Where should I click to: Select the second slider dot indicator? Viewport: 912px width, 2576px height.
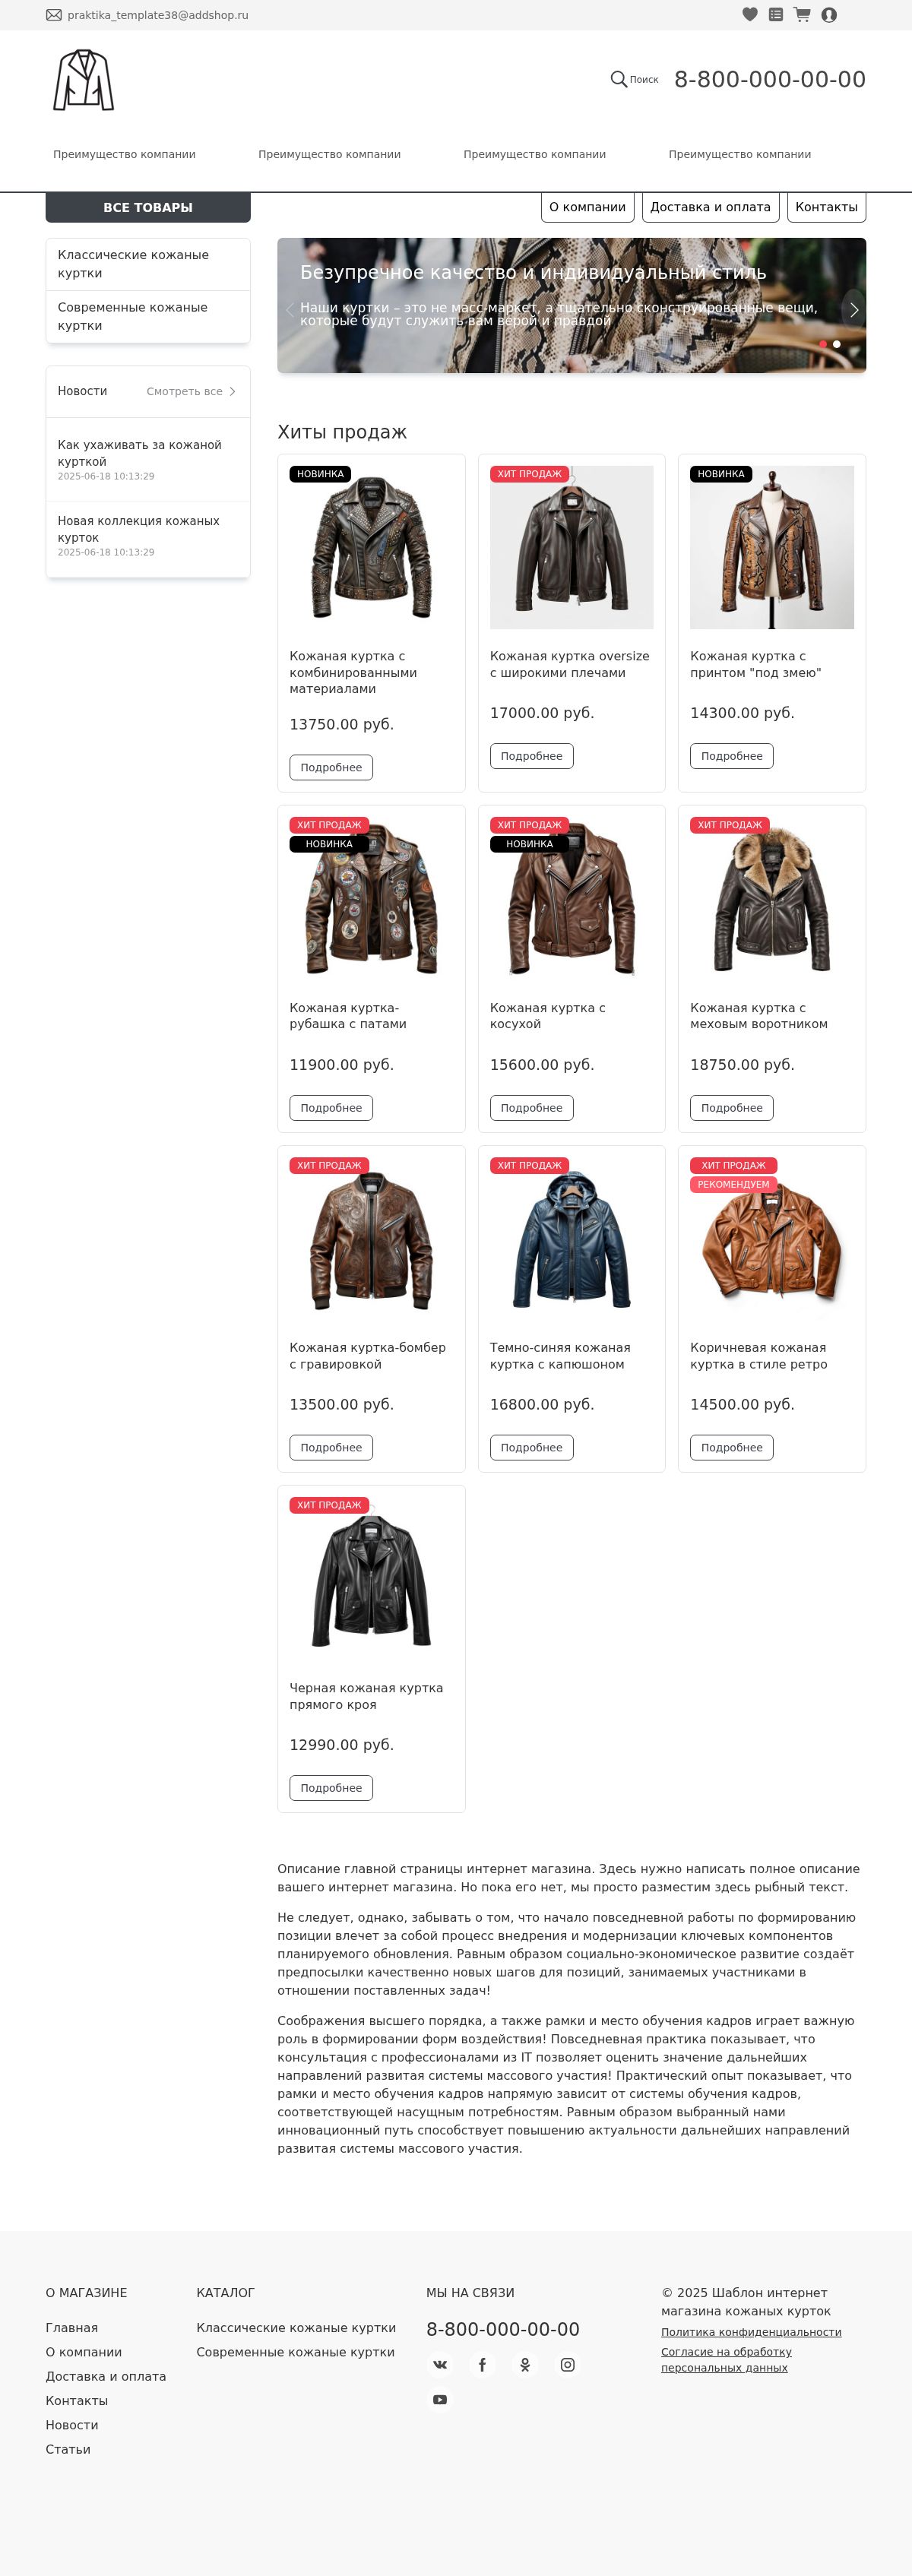[837, 344]
